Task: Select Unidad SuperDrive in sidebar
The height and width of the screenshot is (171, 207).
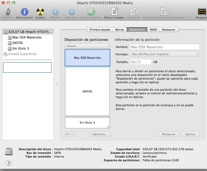Action: (x=28, y=54)
